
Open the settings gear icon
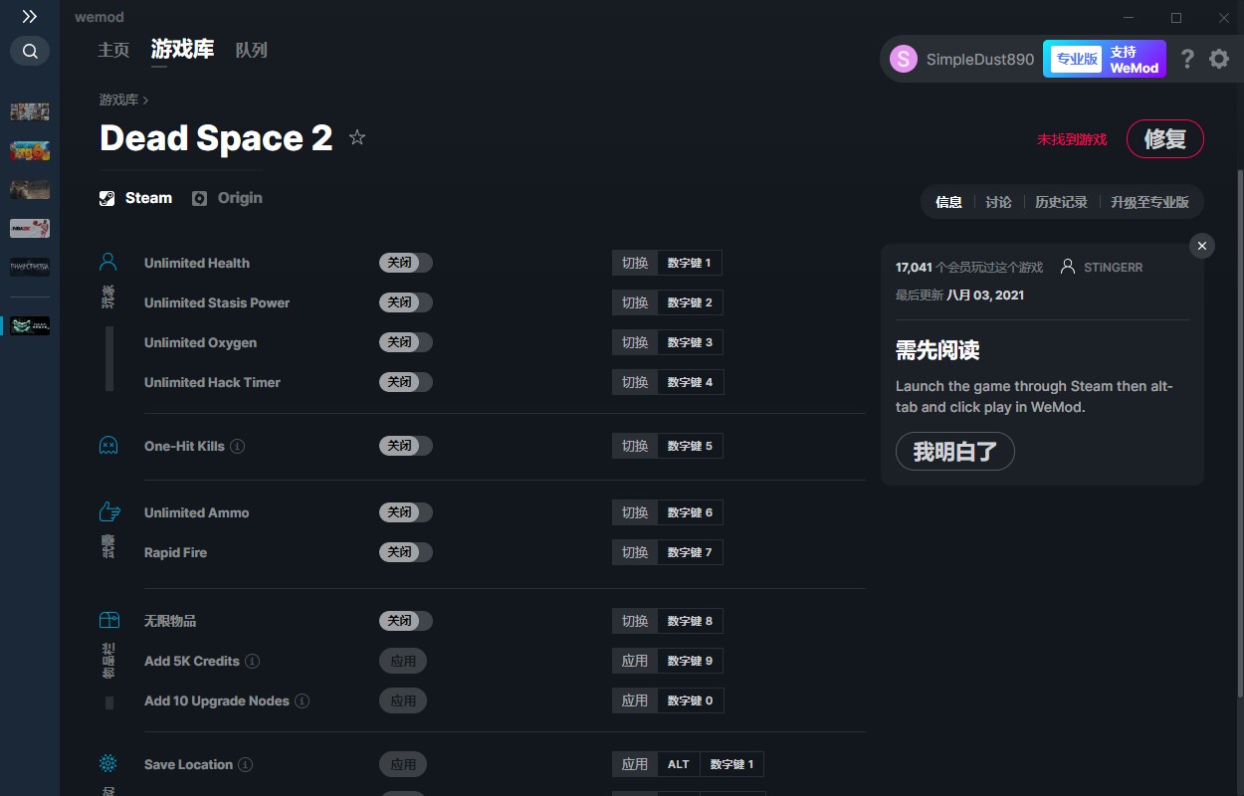pos(1219,59)
